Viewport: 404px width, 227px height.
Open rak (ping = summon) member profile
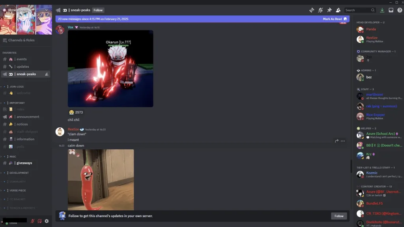[378, 106]
